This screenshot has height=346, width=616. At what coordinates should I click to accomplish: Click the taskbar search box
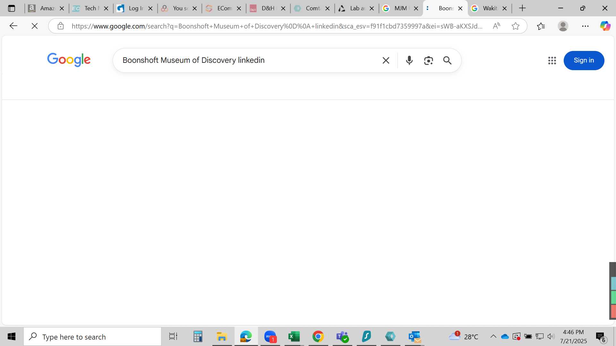pos(92,337)
